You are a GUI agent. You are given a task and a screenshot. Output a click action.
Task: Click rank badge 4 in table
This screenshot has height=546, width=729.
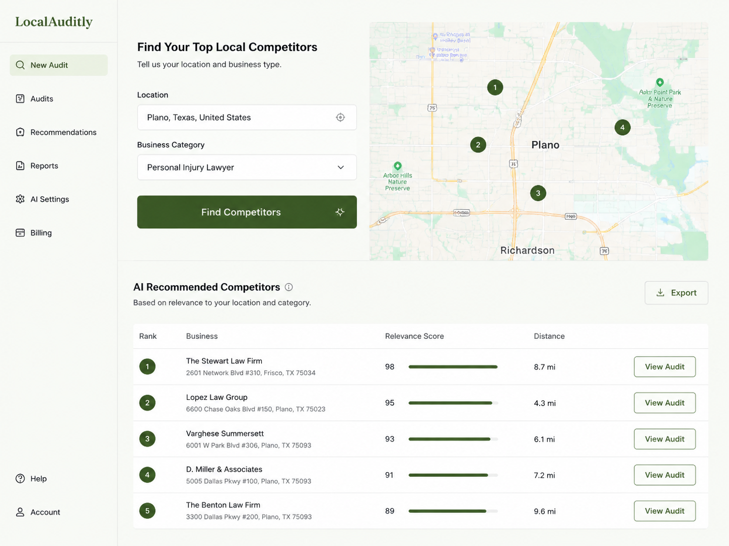tap(148, 475)
